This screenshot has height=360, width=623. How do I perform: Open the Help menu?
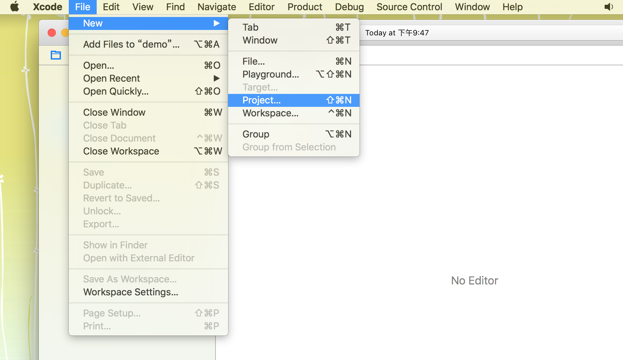pyautogui.click(x=512, y=7)
